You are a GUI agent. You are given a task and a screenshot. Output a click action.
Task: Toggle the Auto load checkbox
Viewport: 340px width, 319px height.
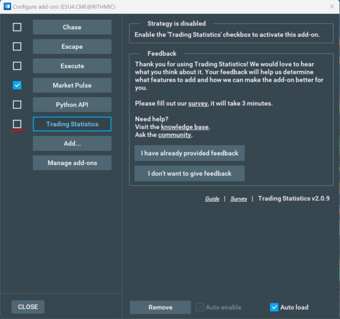(274, 307)
